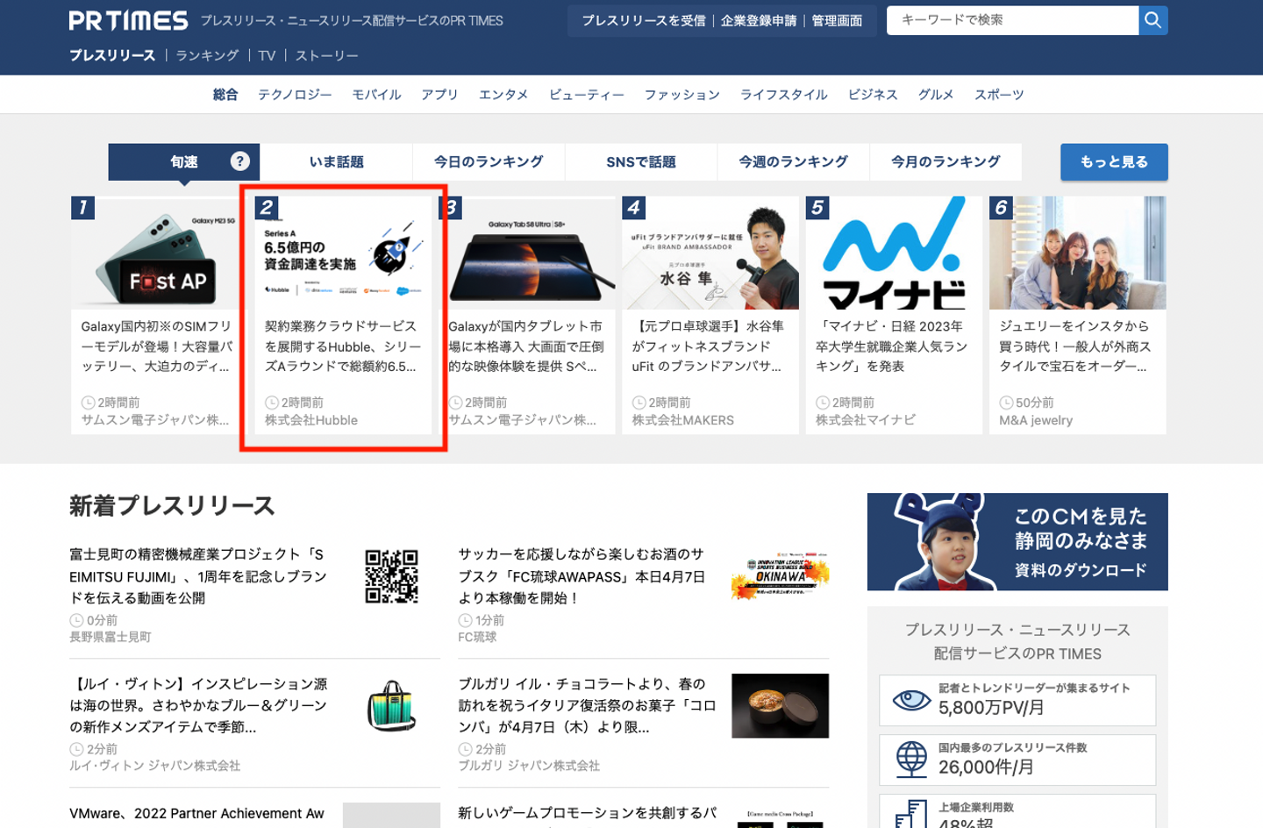Click the マイナビ logo thumbnail
The width and height of the screenshot is (1263, 828).
pyautogui.click(x=894, y=253)
